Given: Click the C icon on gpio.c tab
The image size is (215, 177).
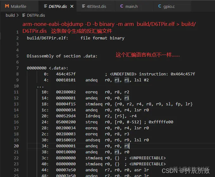Looking at the screenshot, I should [160, 6].
